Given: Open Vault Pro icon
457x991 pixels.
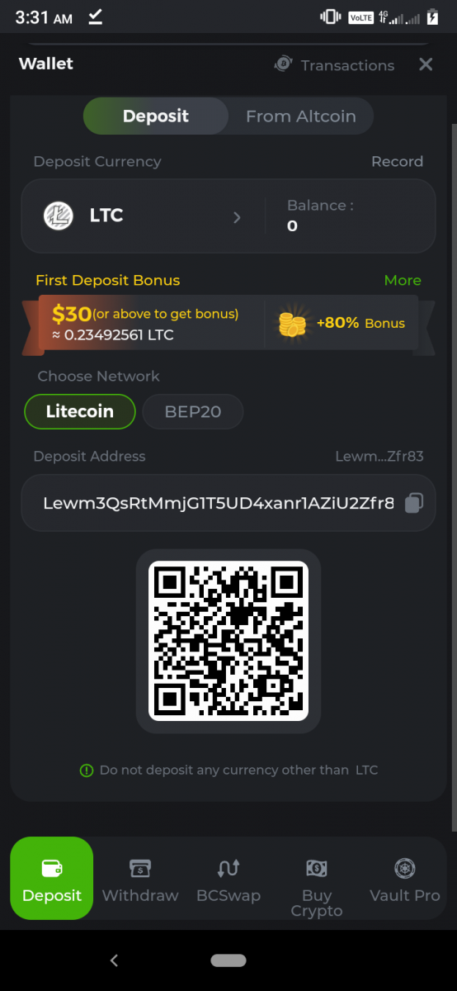Looking at the screenshot, I should click(405, 868).
